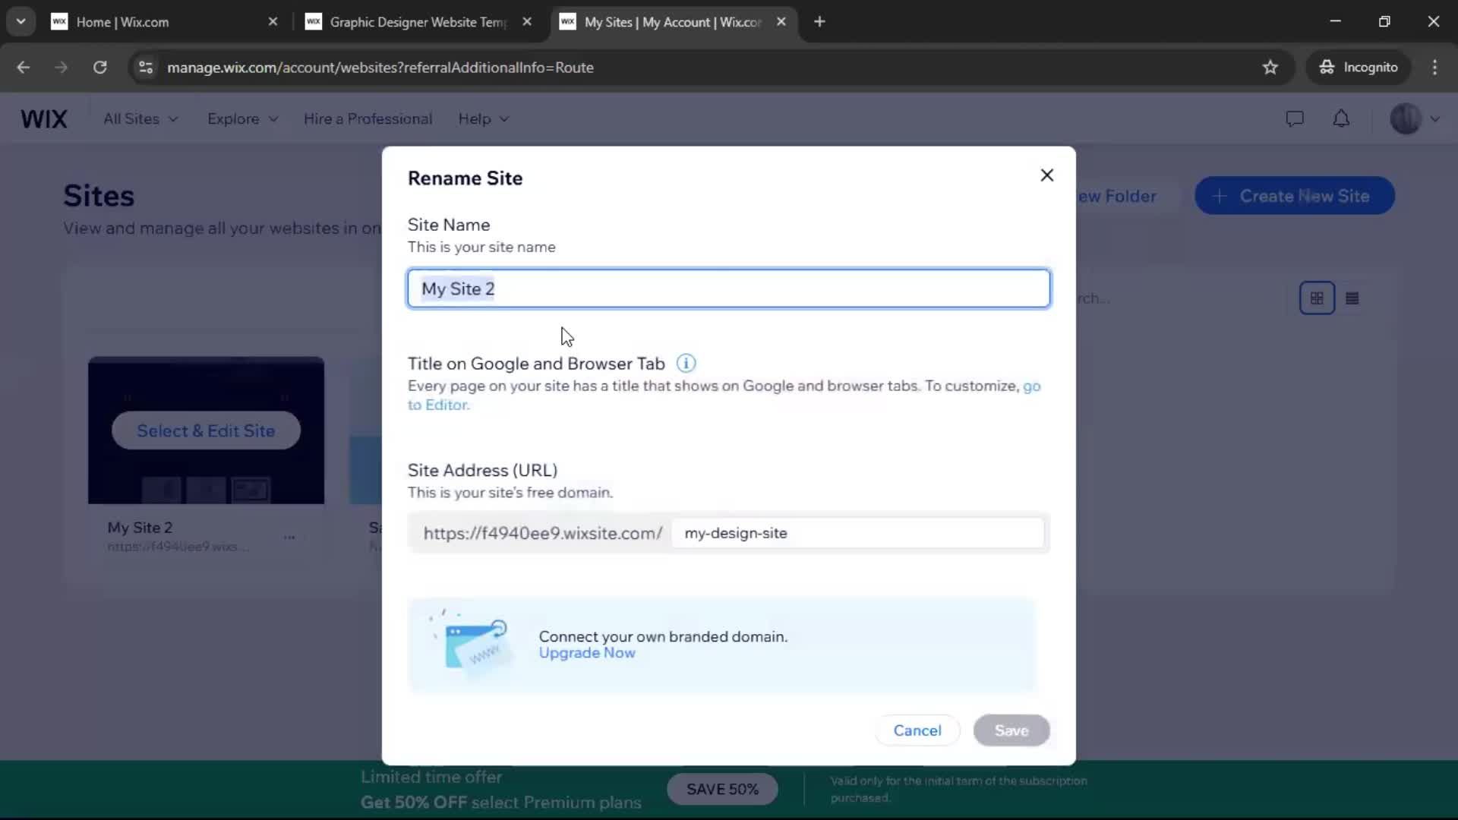The width and height of the screenshot is (1458, 820).
Task: Expand the Explore menu
Action: pos(242,119)
